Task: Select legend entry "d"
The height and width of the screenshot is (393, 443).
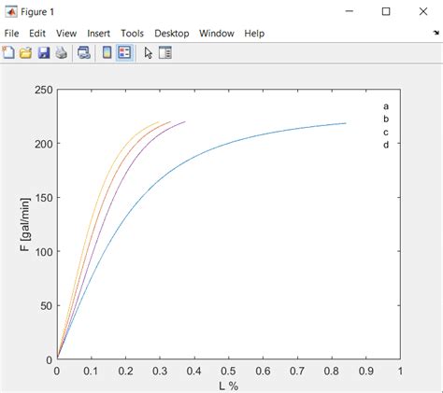Action: [386, 145]
